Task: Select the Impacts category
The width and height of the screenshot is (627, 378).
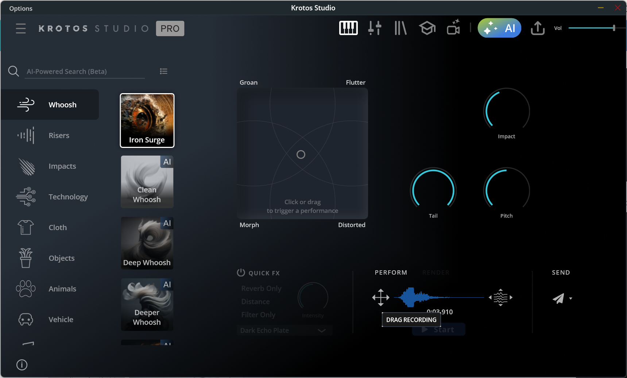Action: pos(50,166)
